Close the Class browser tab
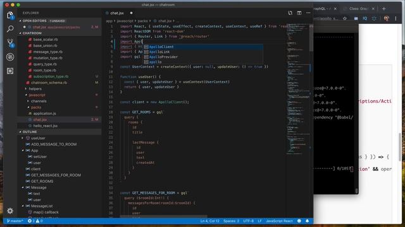The image size is (405, 227). point(373,8)
